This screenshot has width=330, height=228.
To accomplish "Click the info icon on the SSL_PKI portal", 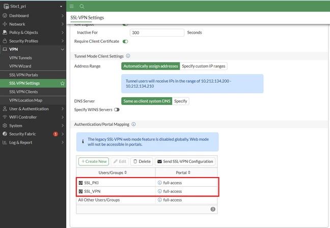I will point(160,183).
